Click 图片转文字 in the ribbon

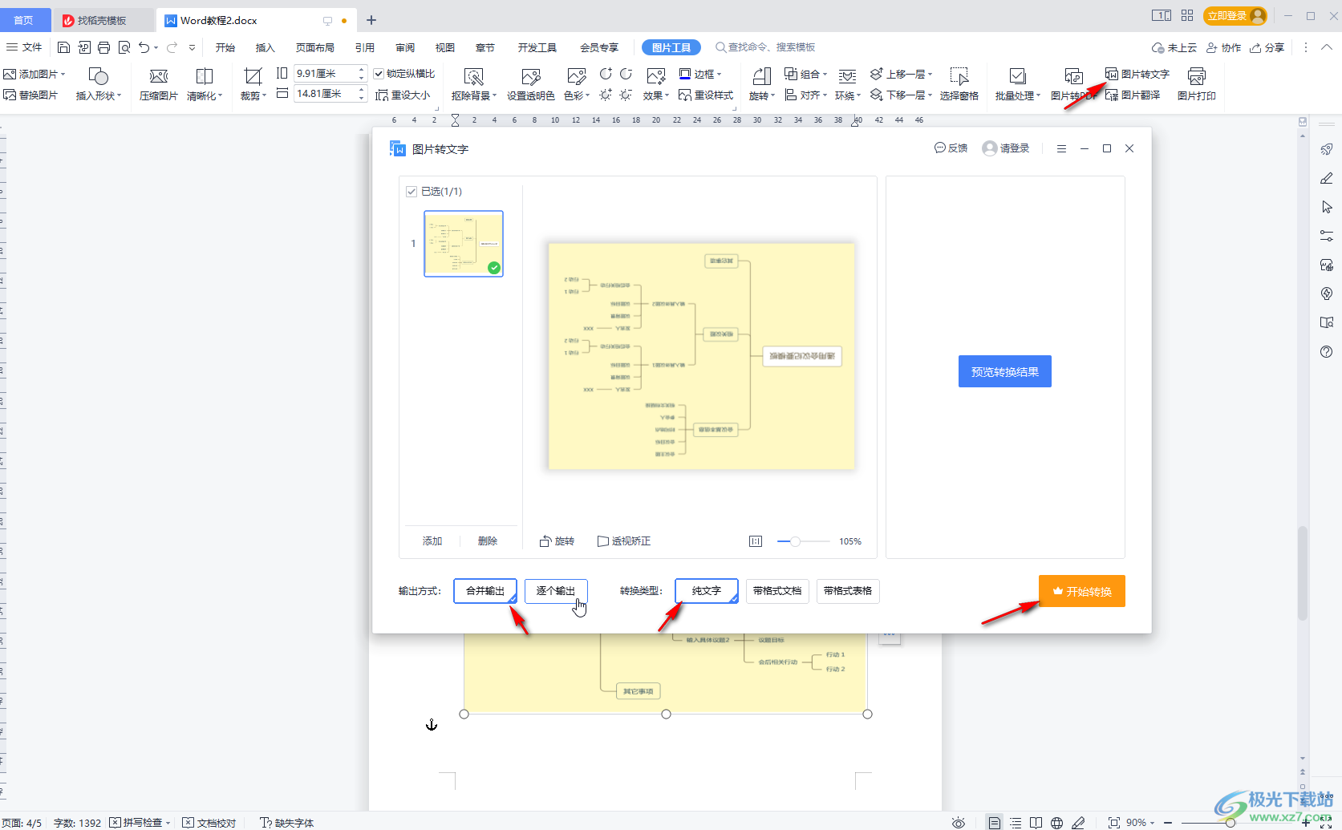click(x=1137, y=74)
